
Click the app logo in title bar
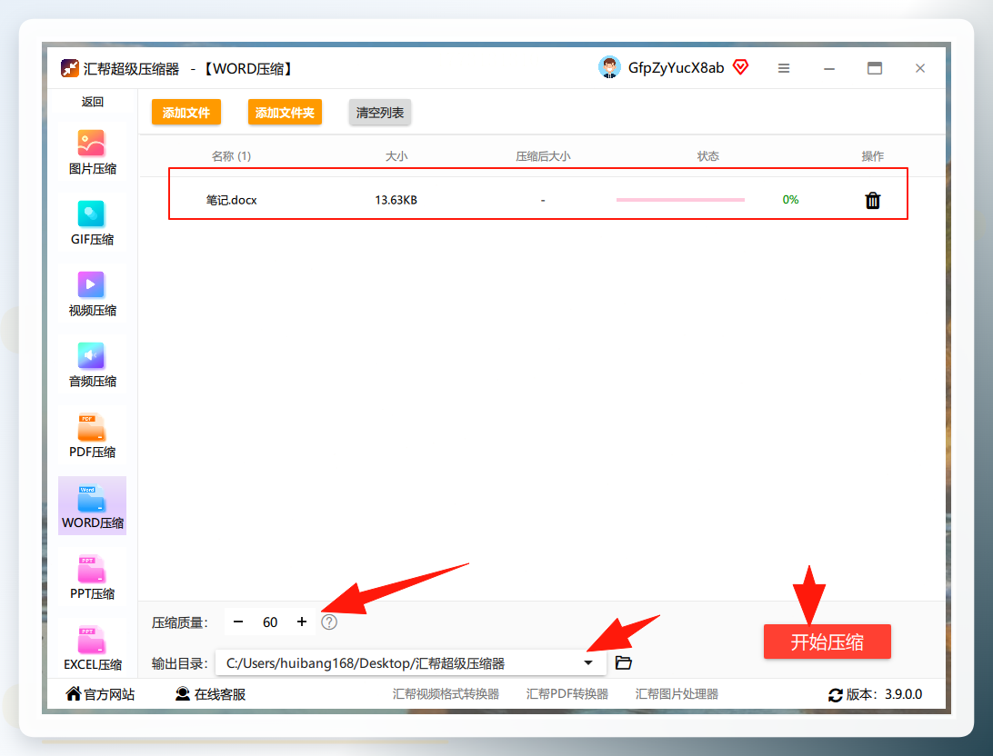(x=70, y=68)
